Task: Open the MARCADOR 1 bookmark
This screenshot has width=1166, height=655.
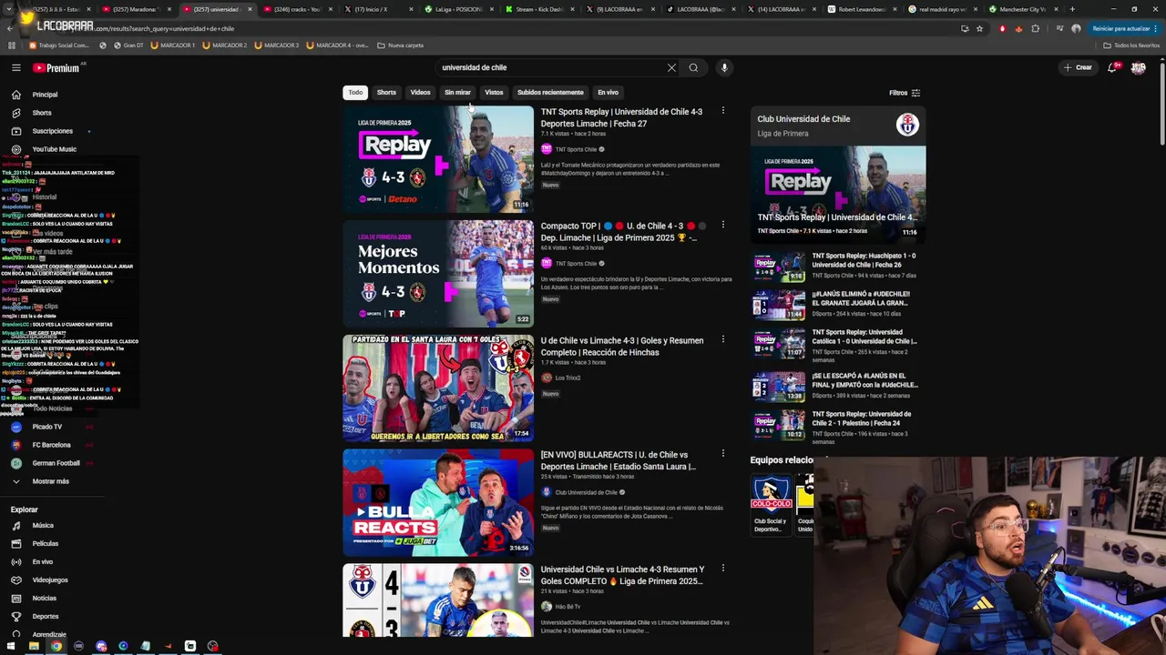Action: pos(172,45)
